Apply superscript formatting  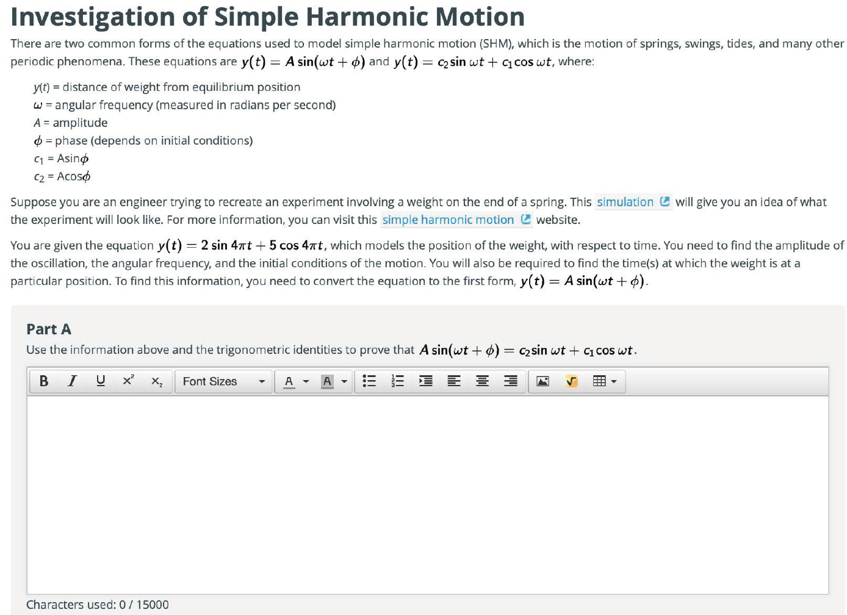(128, 381)
